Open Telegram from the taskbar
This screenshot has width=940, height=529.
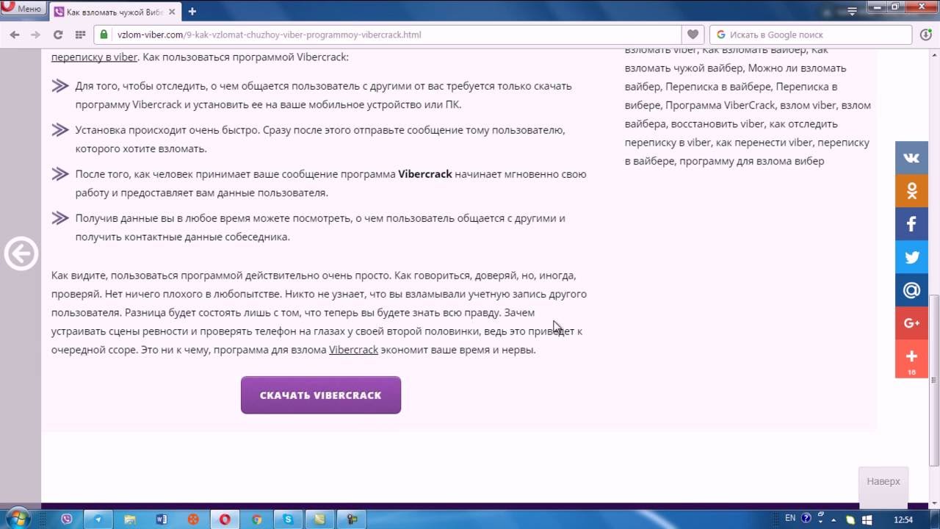point(98,519)
